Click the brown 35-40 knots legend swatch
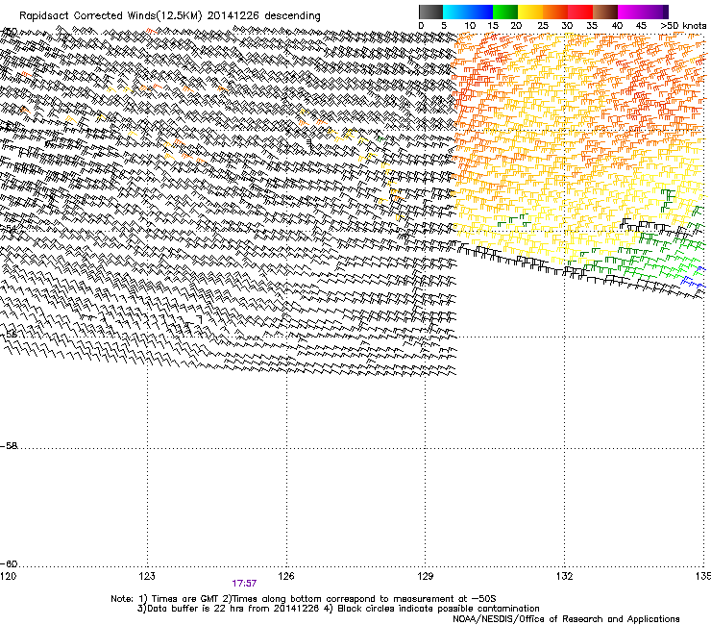The height and width of the screenshot is (625, 711). [x=605, y=12]
